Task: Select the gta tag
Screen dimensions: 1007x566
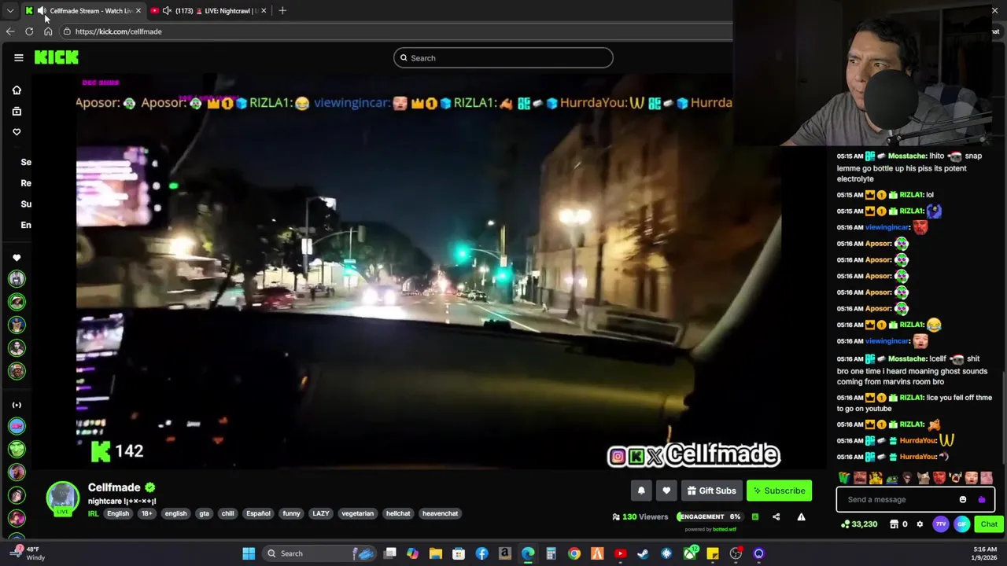Action: pos(205,513)
